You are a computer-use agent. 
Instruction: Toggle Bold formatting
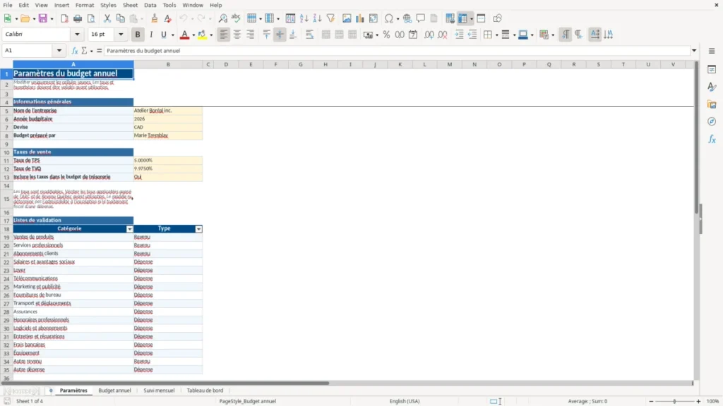[138, 35]
